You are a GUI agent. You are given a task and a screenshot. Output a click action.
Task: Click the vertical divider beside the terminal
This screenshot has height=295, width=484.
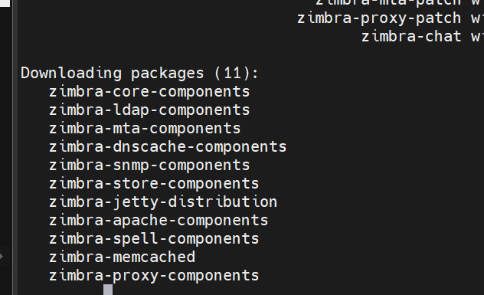click(x=15, y=147)
